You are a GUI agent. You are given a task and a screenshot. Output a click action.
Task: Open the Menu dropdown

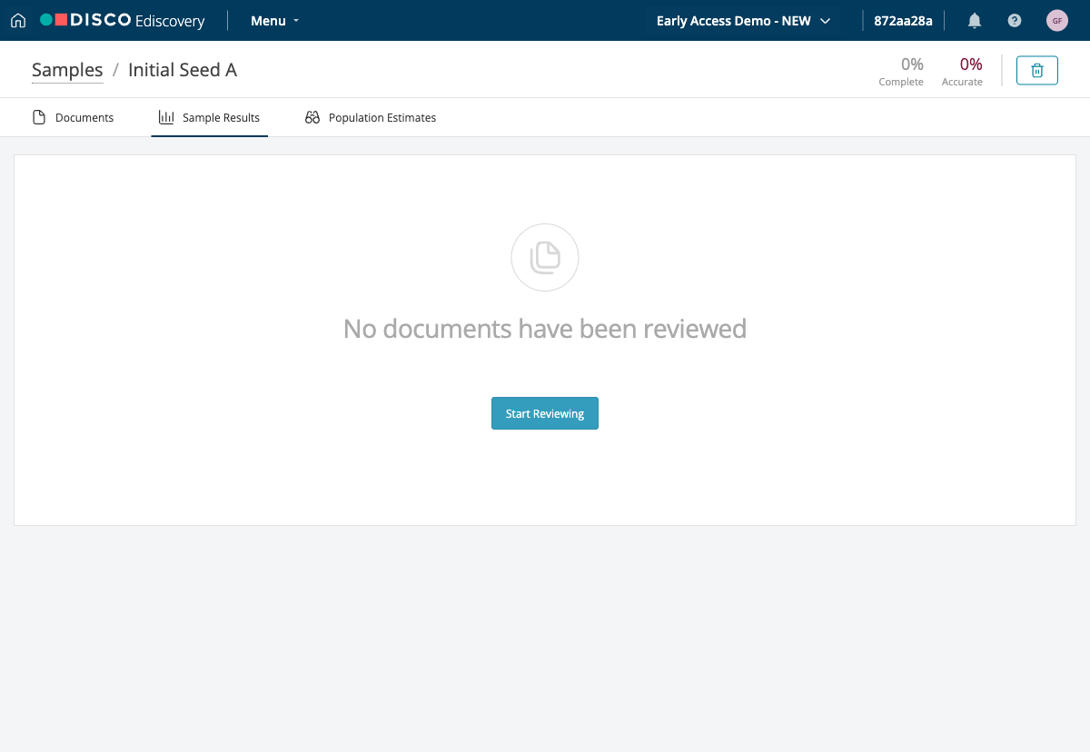[x=275, y=21]
